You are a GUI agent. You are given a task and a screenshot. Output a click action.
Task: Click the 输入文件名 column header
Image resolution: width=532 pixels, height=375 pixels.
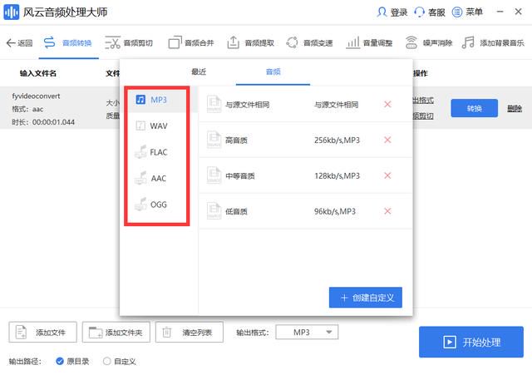[38, 73]
